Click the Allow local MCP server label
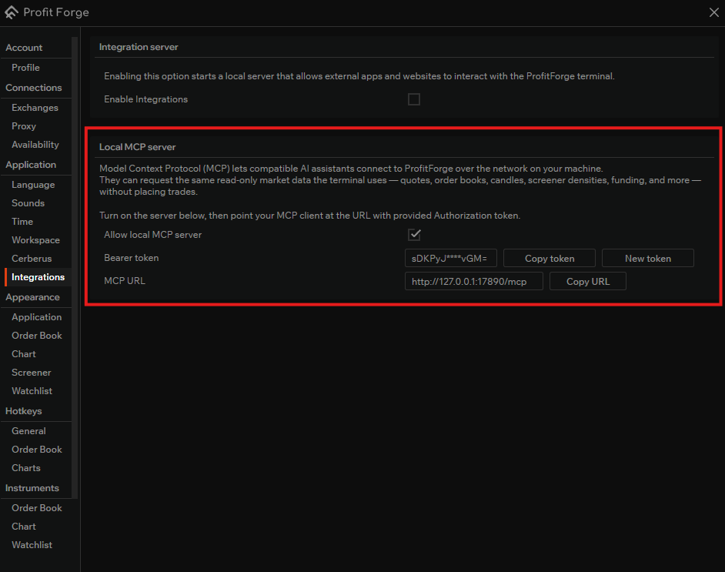The height and width of the screenshot is (572, 725). [x=152, y=235]
